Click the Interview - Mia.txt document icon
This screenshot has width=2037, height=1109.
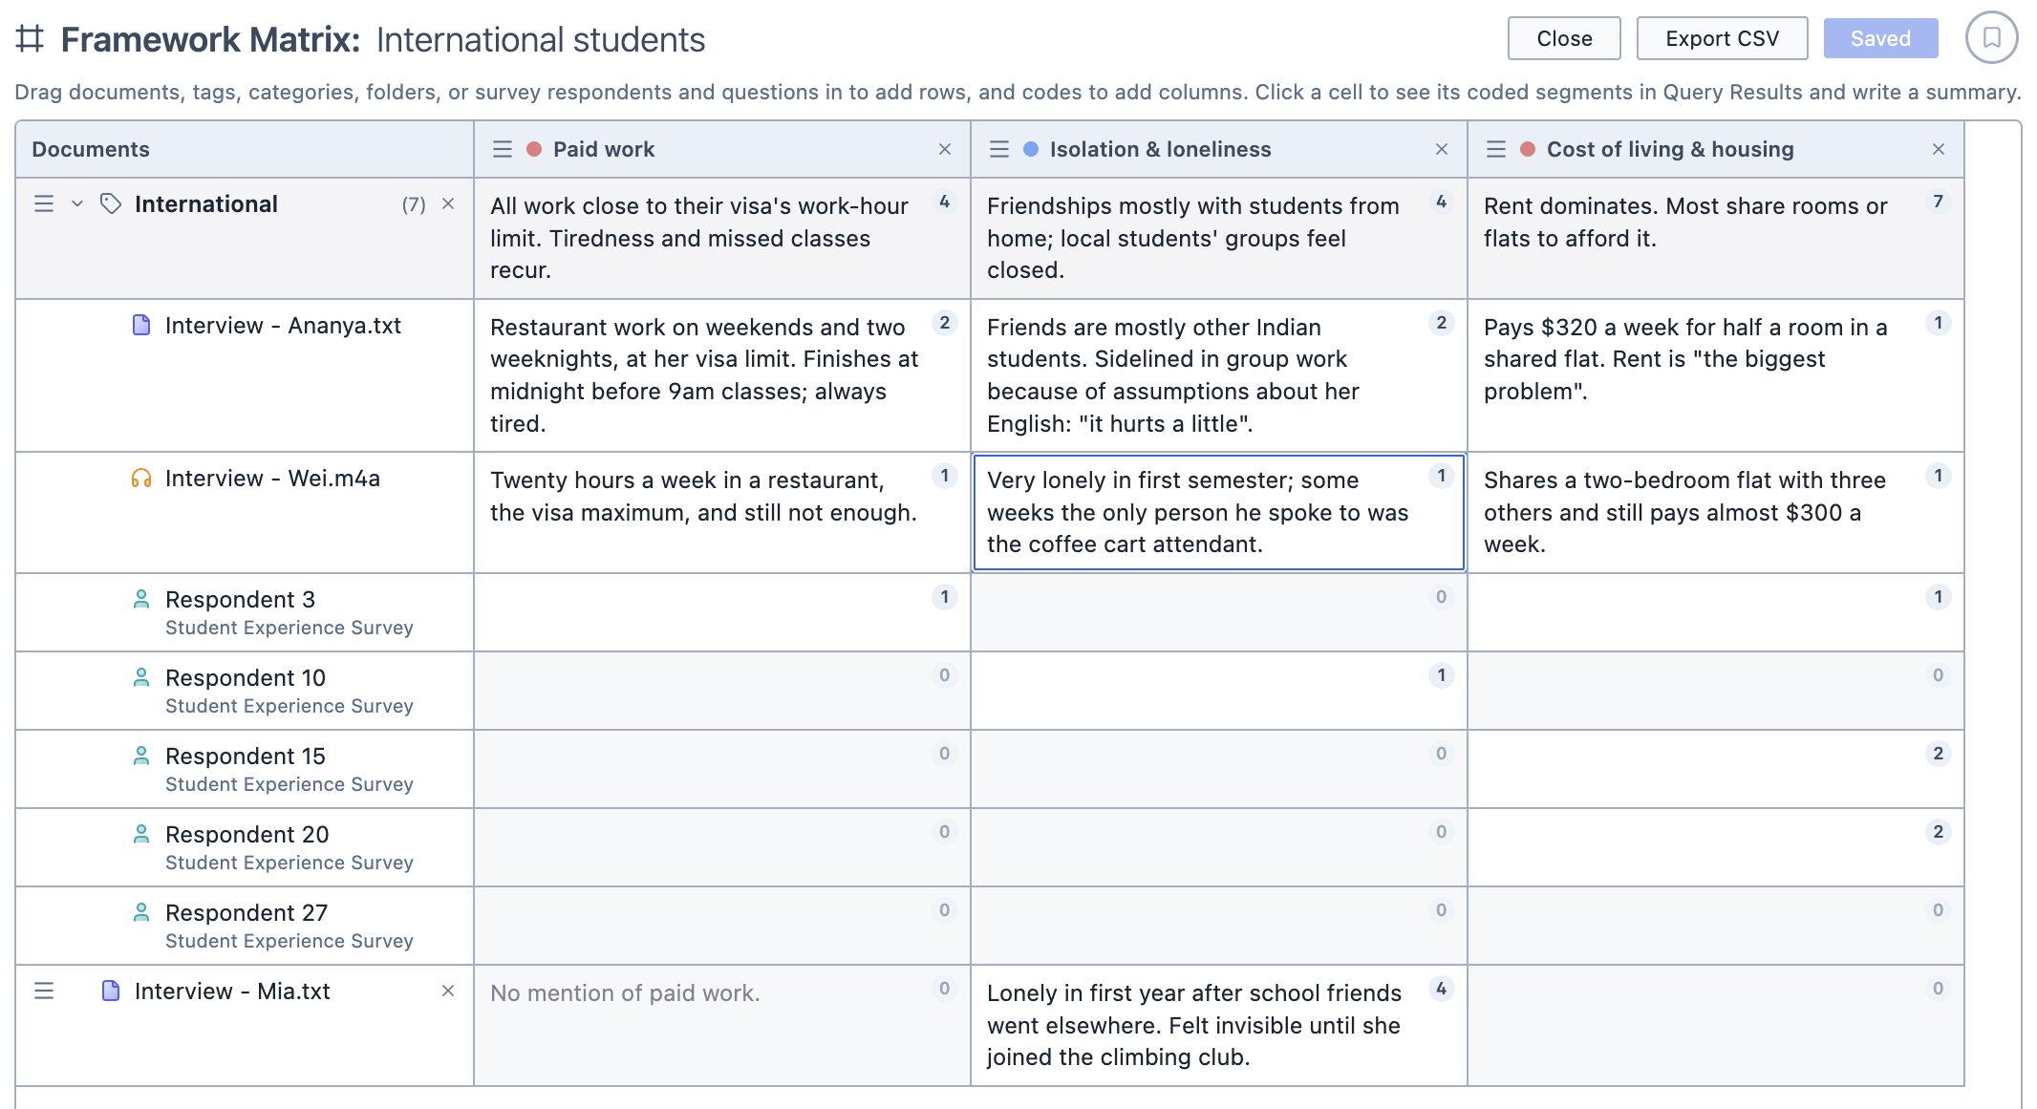(x=111, y=991)
